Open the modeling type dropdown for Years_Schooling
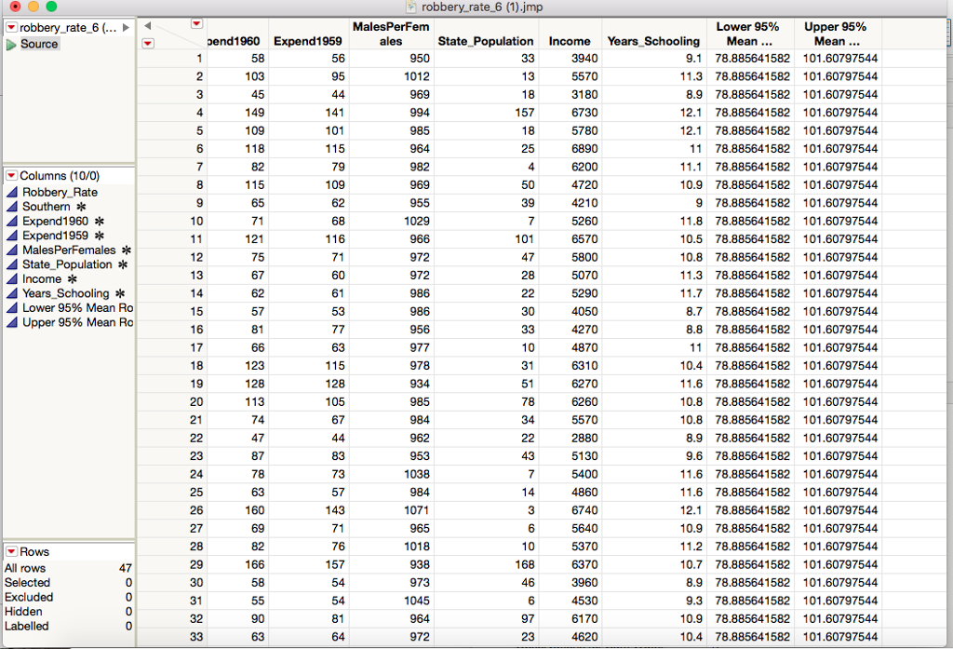953x649 pixels. coord(10,293)
